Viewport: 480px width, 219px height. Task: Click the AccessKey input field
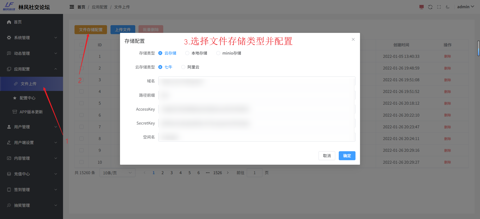(257, 109)
